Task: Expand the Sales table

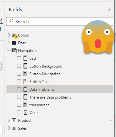Action: [9, 128]
